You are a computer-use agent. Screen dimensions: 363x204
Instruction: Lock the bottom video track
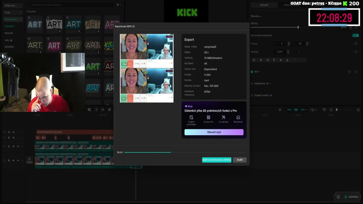[x=9, y=161]
